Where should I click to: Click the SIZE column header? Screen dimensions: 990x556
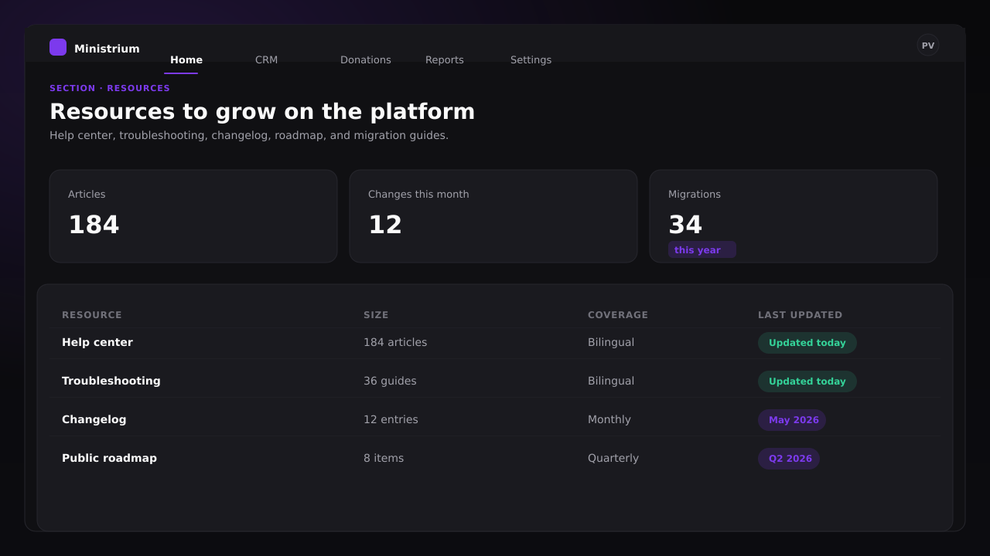click(376, 315)
